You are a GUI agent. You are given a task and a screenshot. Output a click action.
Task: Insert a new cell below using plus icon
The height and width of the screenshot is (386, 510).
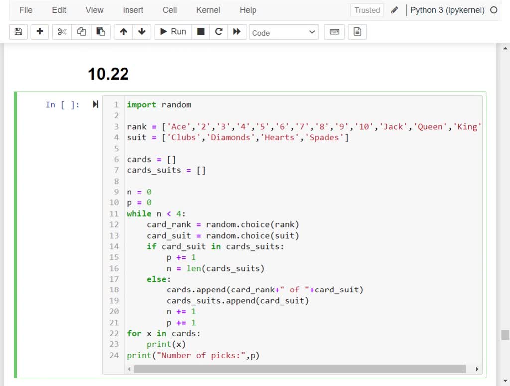coord(40,32)
